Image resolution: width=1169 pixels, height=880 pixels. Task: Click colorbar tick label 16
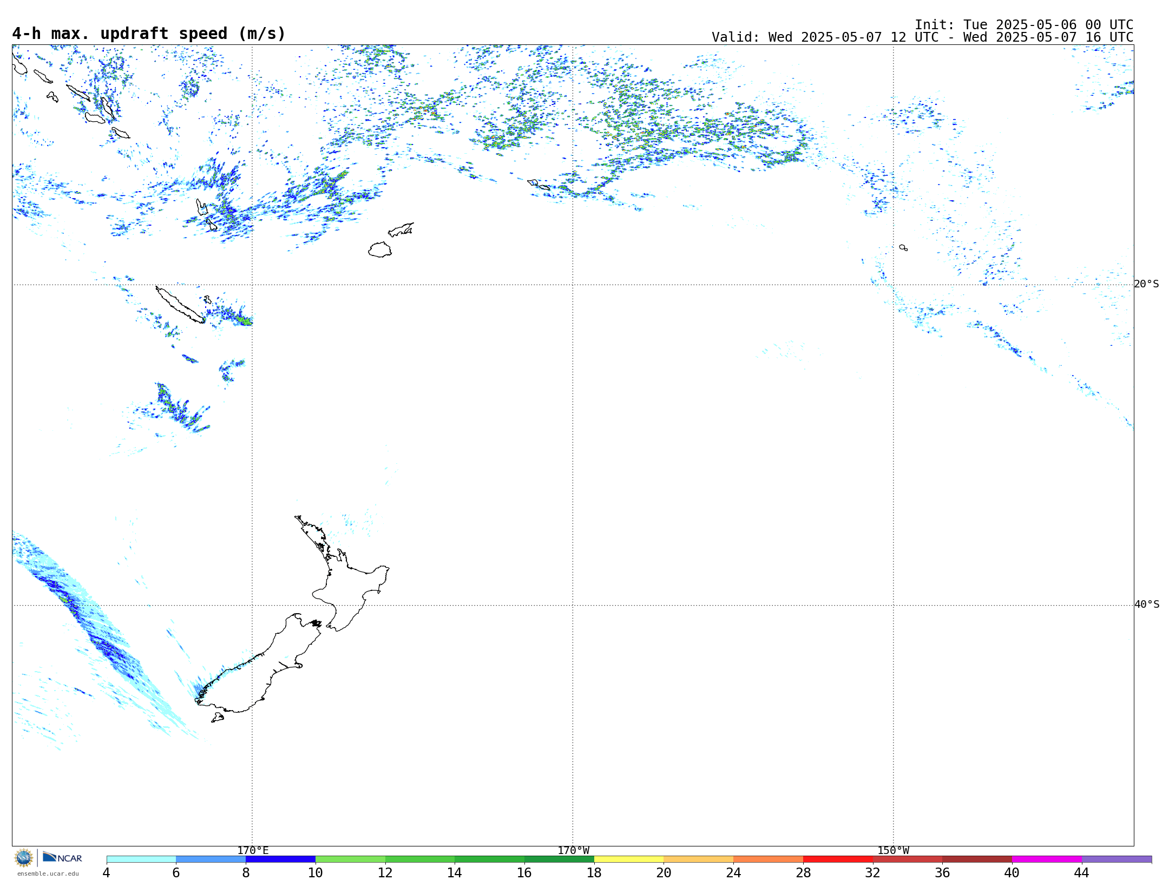[x=524, y=872]
